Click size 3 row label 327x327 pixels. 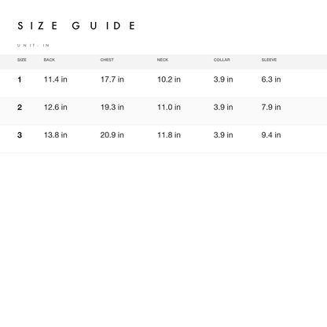click(x=20, y=135)
